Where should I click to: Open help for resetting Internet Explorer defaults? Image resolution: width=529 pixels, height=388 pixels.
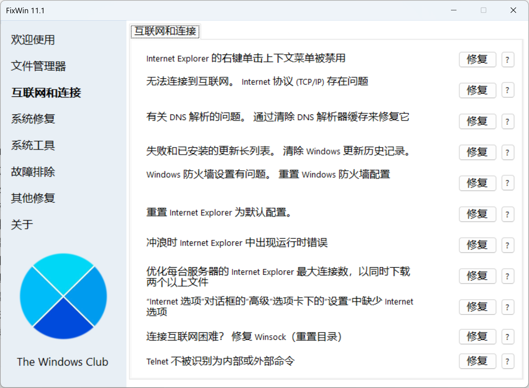(x=508, y=214)
